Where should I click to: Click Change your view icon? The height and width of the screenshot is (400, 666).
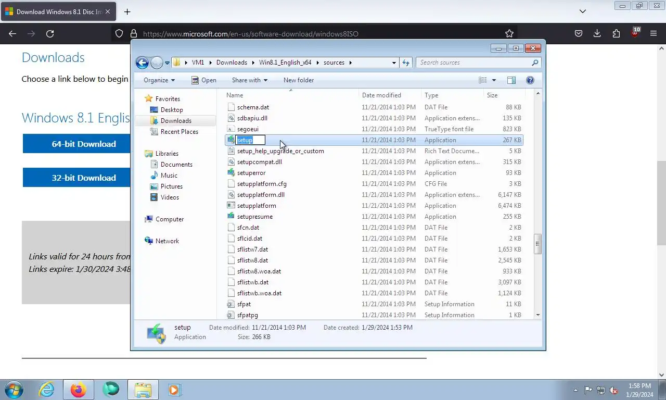click(x=483, y=80)
